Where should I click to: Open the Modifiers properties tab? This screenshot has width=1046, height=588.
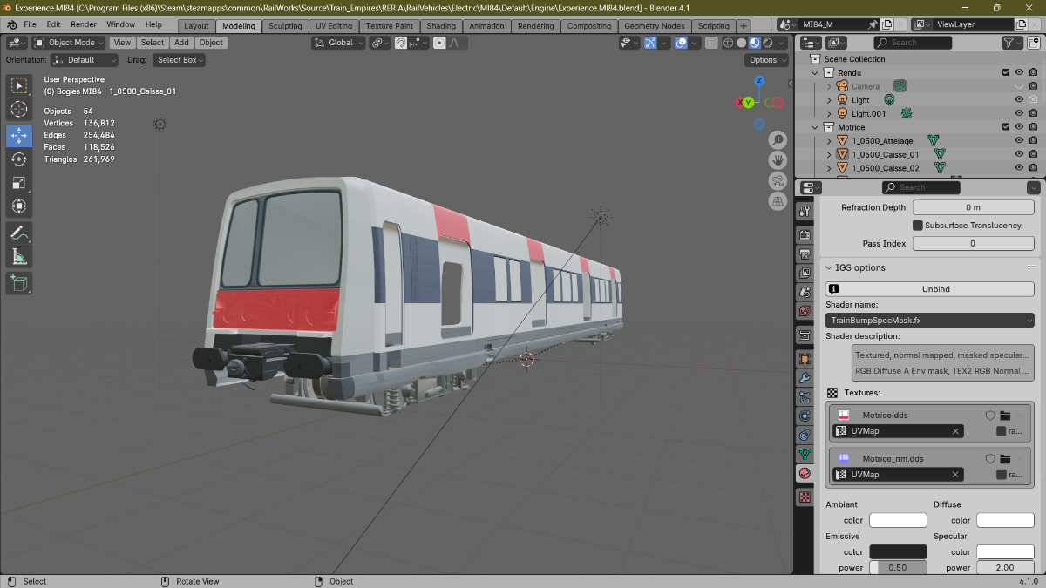[x=805, y=378]
